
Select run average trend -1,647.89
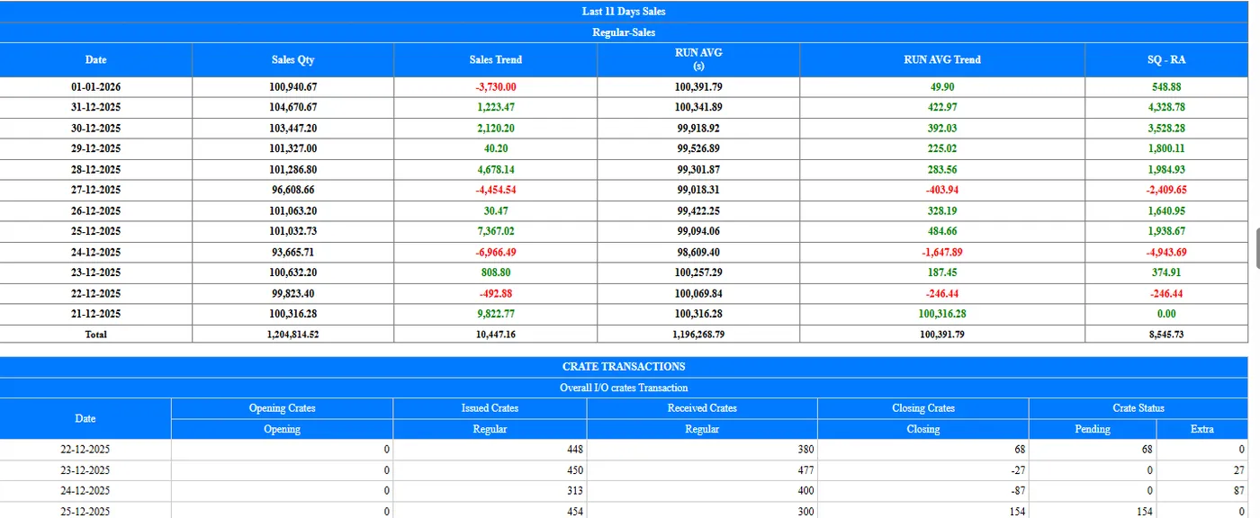tap(942, 253)
